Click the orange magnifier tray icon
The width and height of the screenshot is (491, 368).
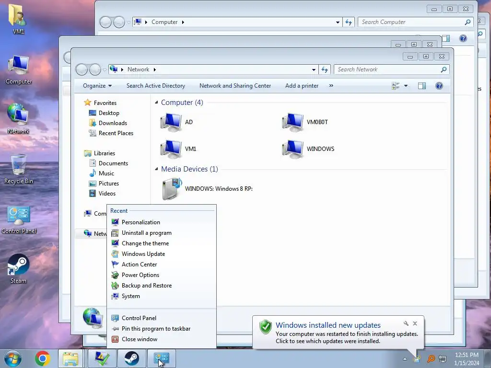(431, 358)
